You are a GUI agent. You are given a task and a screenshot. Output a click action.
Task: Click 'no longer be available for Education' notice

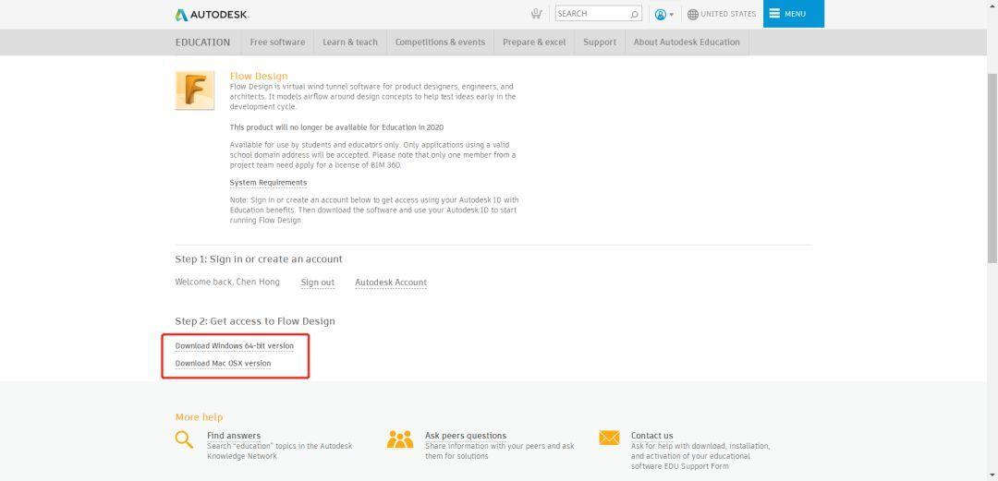coord(336,127)
